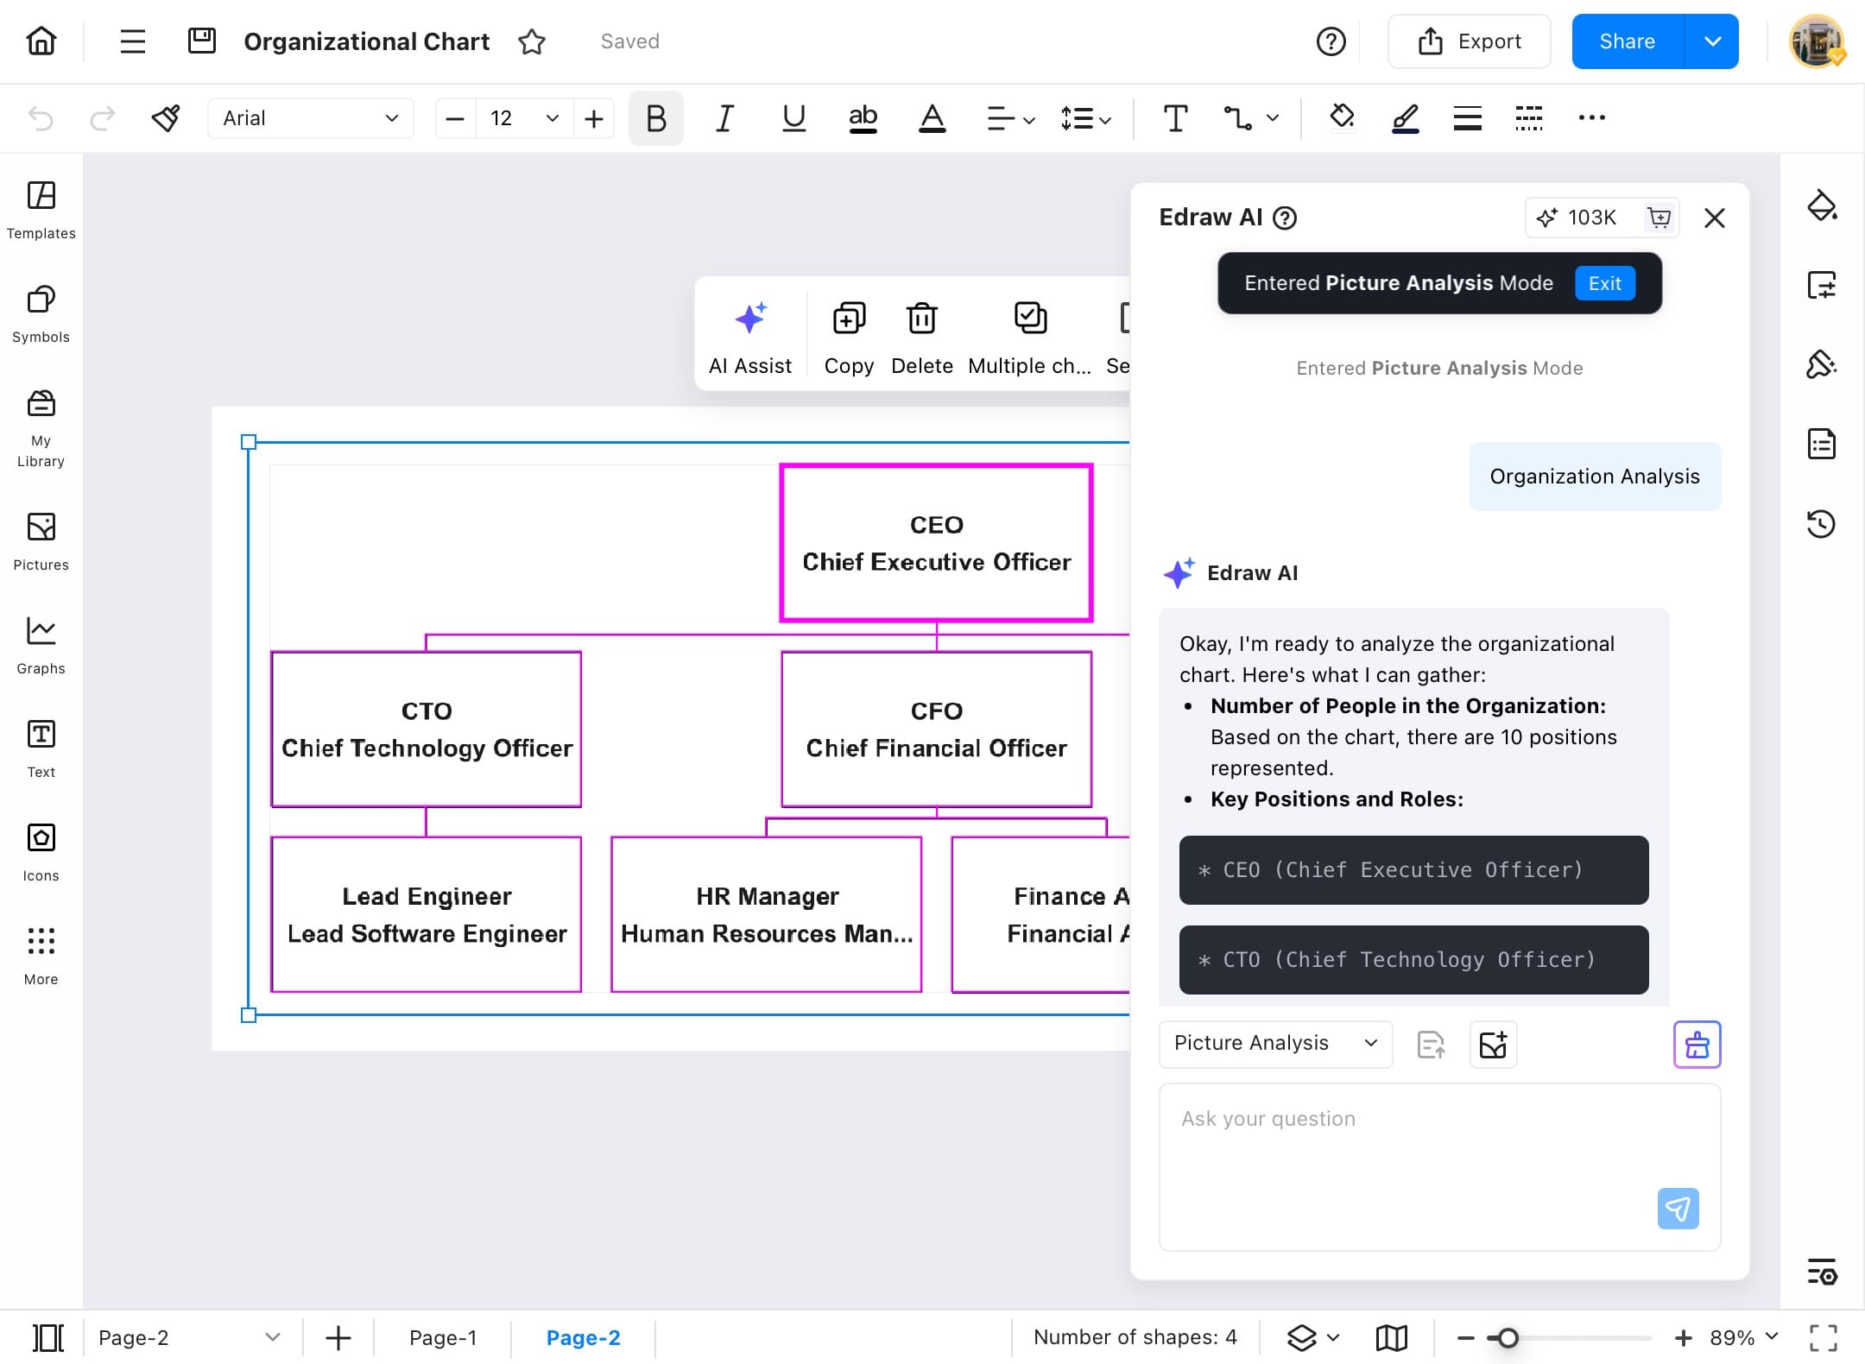Click the Export button
Screen dimensions: 1865x1364
(x=1468, y=41)
